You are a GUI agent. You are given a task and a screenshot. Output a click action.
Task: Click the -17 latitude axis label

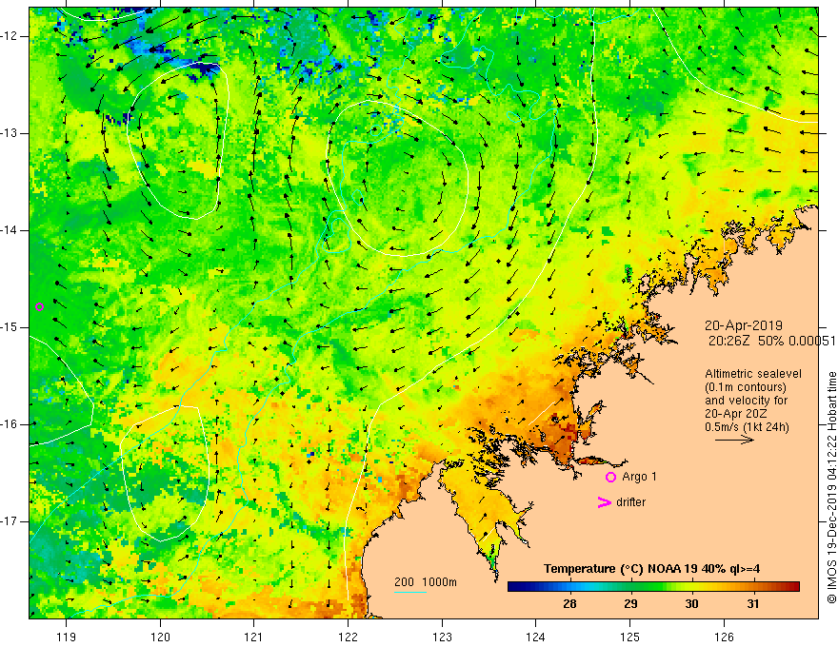pyautogui.click(x=10, y=521)
